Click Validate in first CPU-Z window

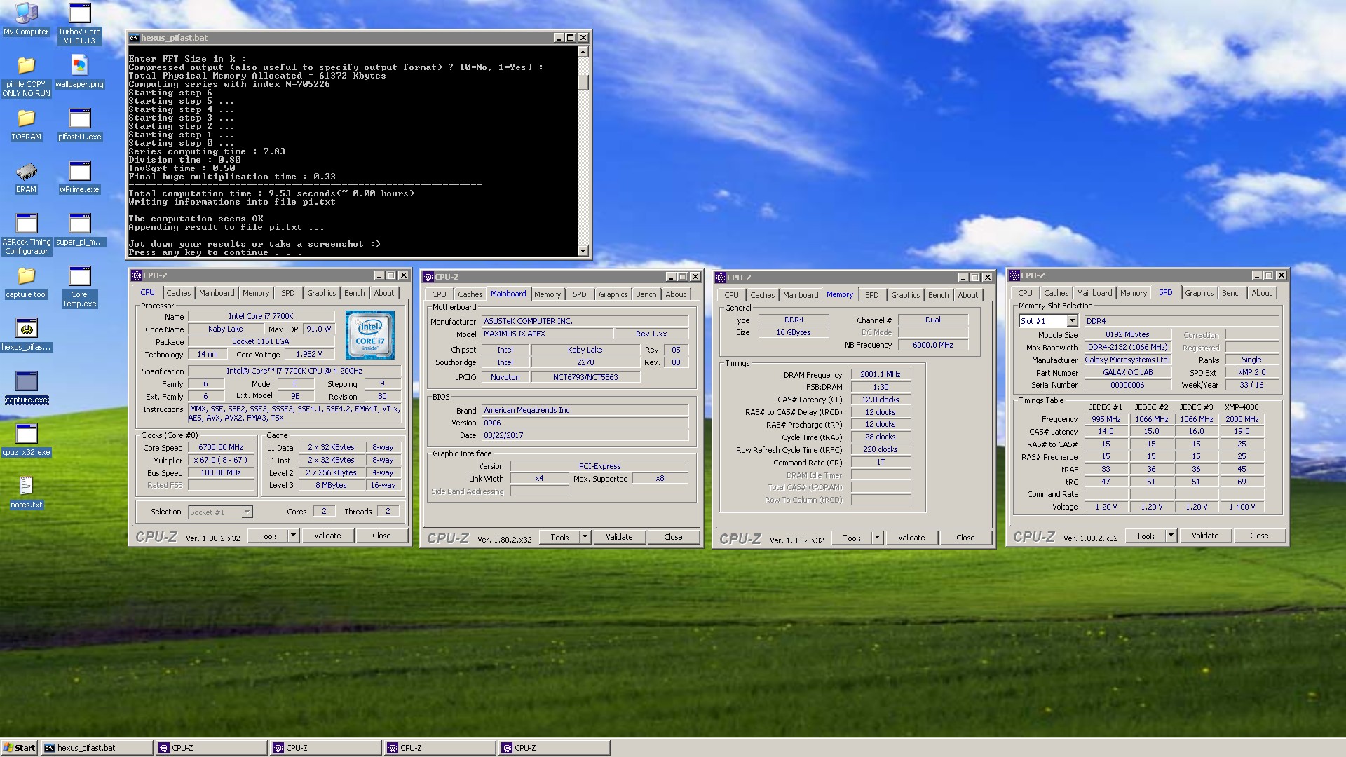327,536
